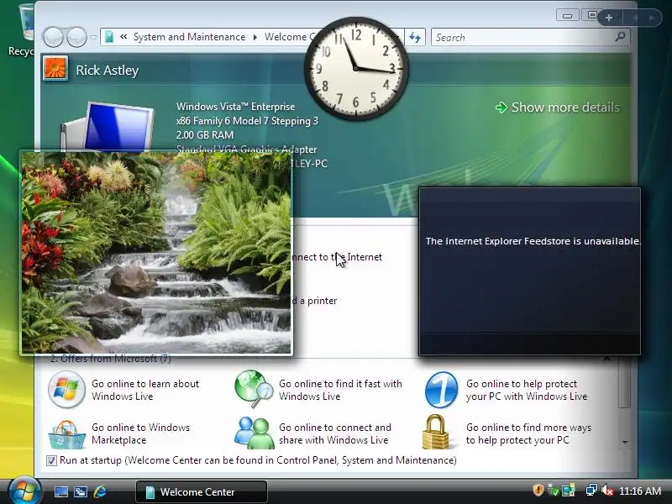Select the Welcome Center taskbar button
Image resolution: width=672 pixels, height=504 pixels.
click(202, 491)
